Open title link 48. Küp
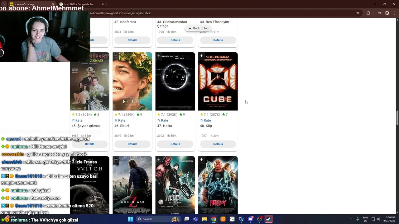This screenshot has width=399, height=224. click(x=206, y=126)
